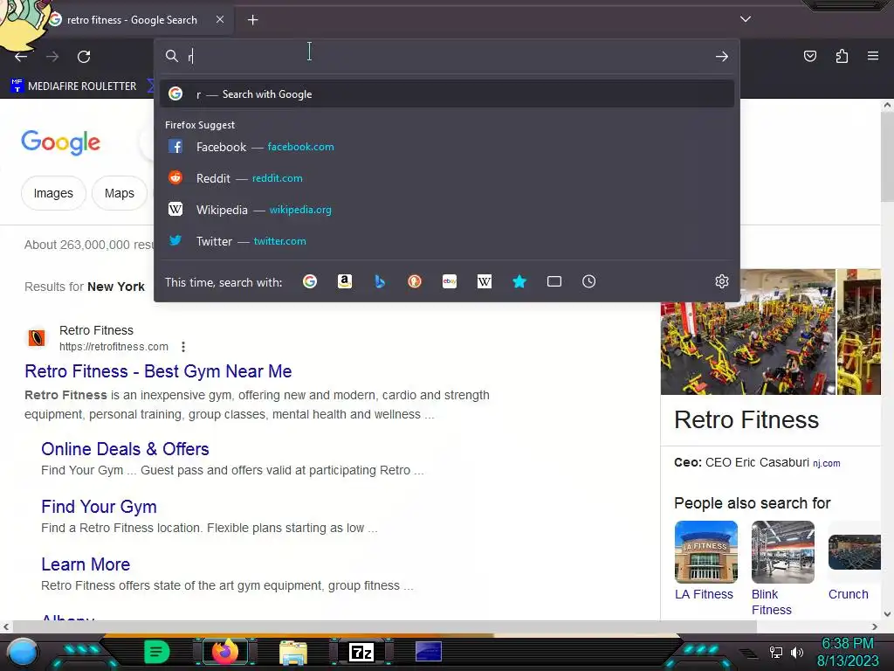Viewport: 894px width, 671px height.
Task: Open the Find Your Gym sitelink
Action: coord(99,507)
